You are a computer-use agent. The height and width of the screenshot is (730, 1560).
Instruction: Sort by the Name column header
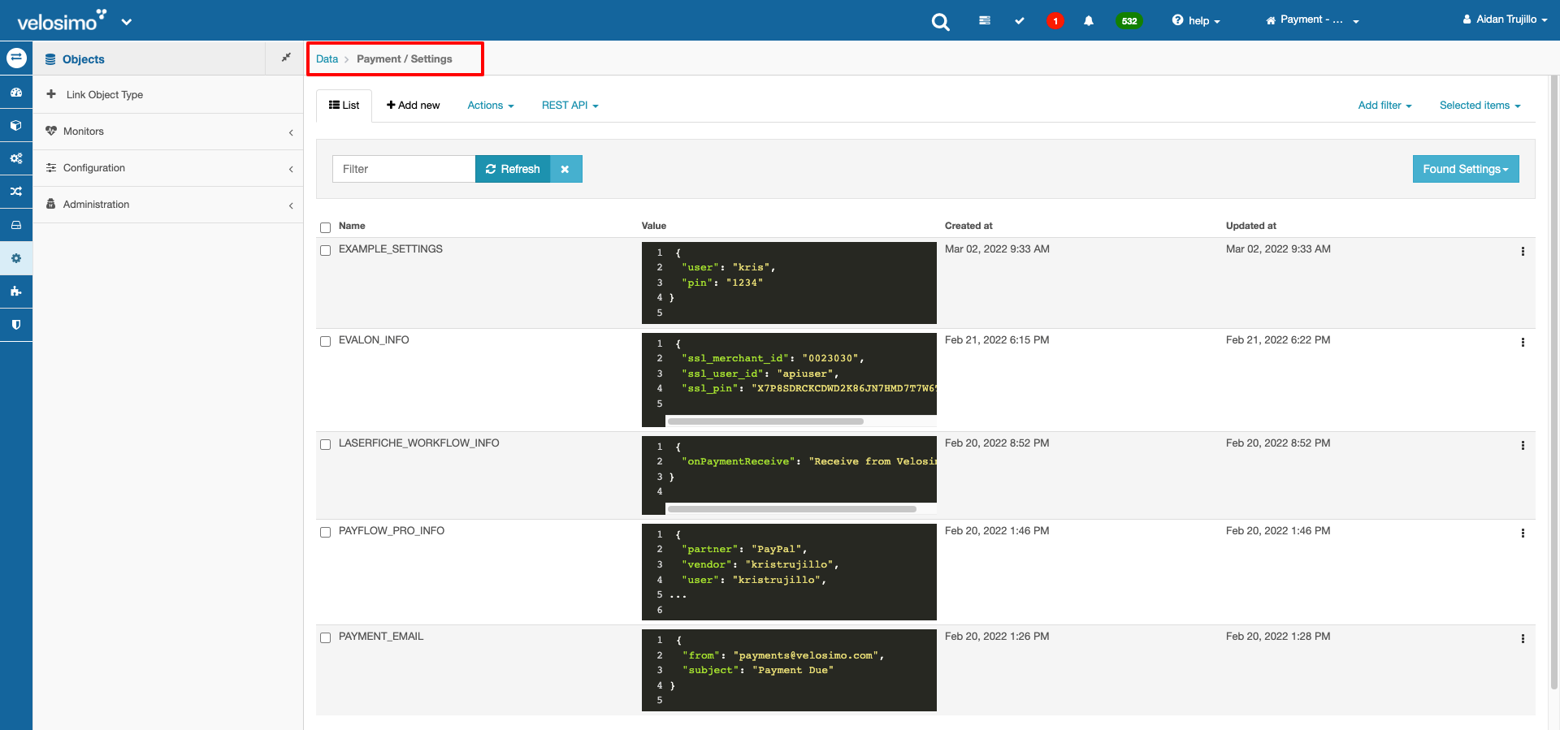(352, 226)
